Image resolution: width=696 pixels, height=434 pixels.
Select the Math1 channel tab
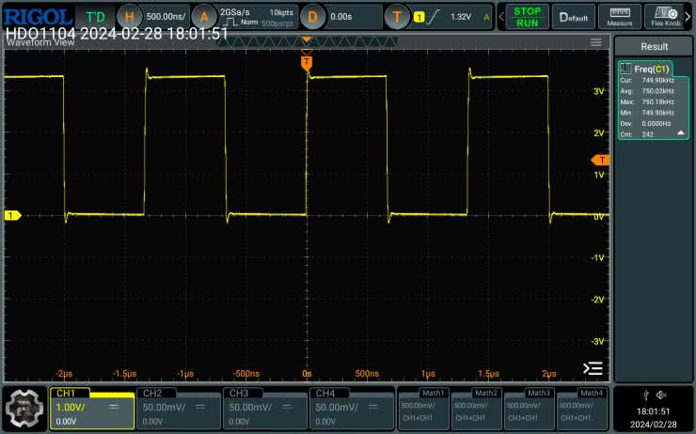coord(423,407)
